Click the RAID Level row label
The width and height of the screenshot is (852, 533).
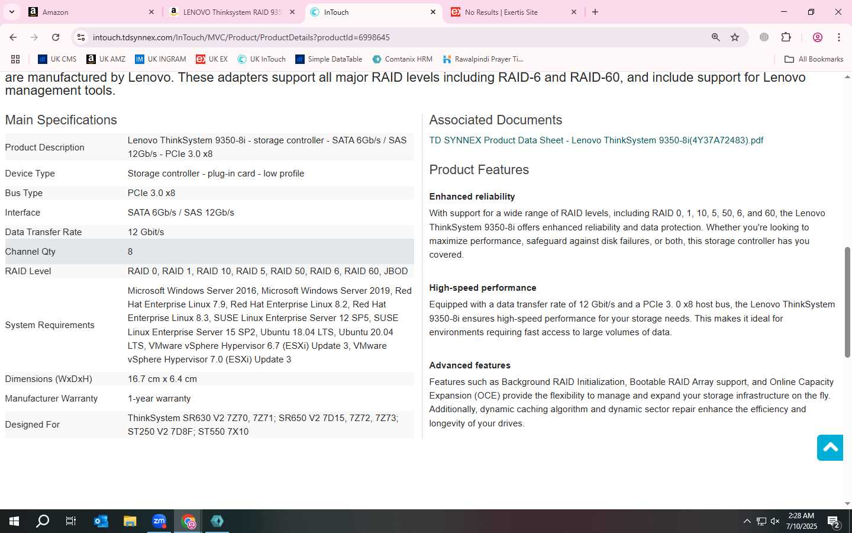click(x=28, y=271)
